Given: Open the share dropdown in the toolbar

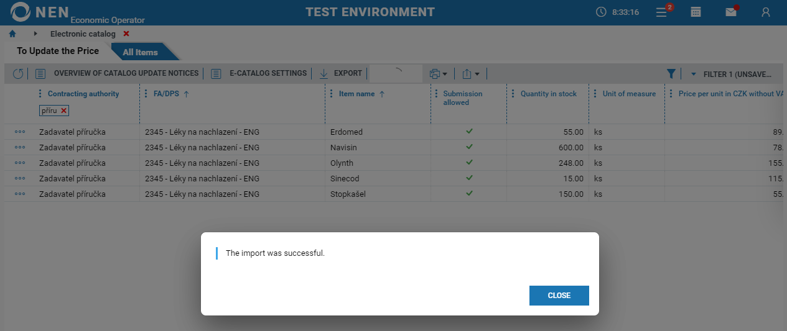Looking at the screenshot, I should [470, 74].
